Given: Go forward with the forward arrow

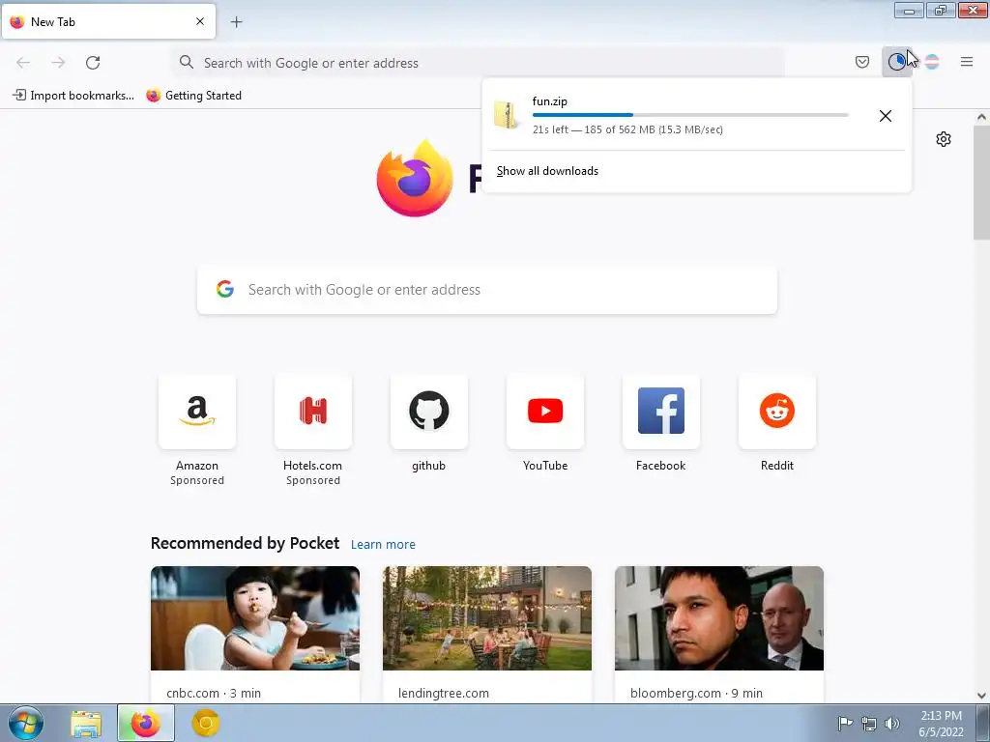Looking at the screenshot, I should [58, 63].
